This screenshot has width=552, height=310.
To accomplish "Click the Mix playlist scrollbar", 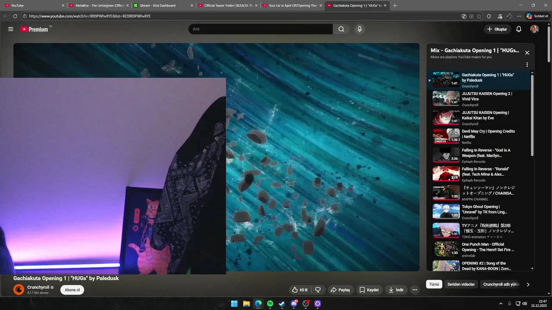I will 532,115.
